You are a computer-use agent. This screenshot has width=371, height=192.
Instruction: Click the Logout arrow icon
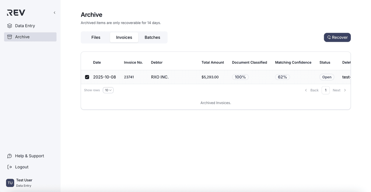(x=10, y=167)
